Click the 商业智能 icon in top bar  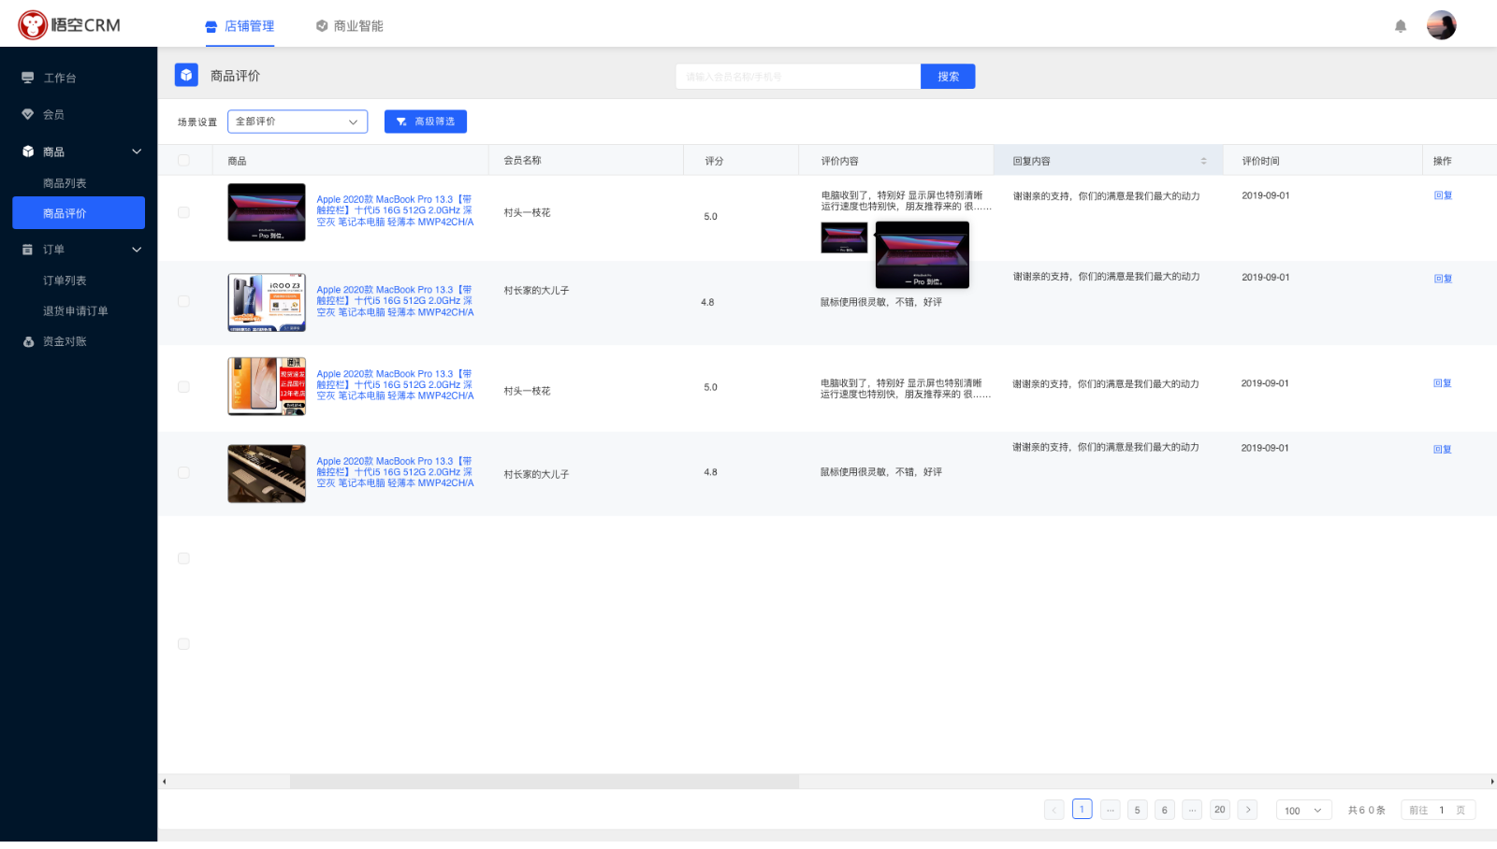(322, 26)
